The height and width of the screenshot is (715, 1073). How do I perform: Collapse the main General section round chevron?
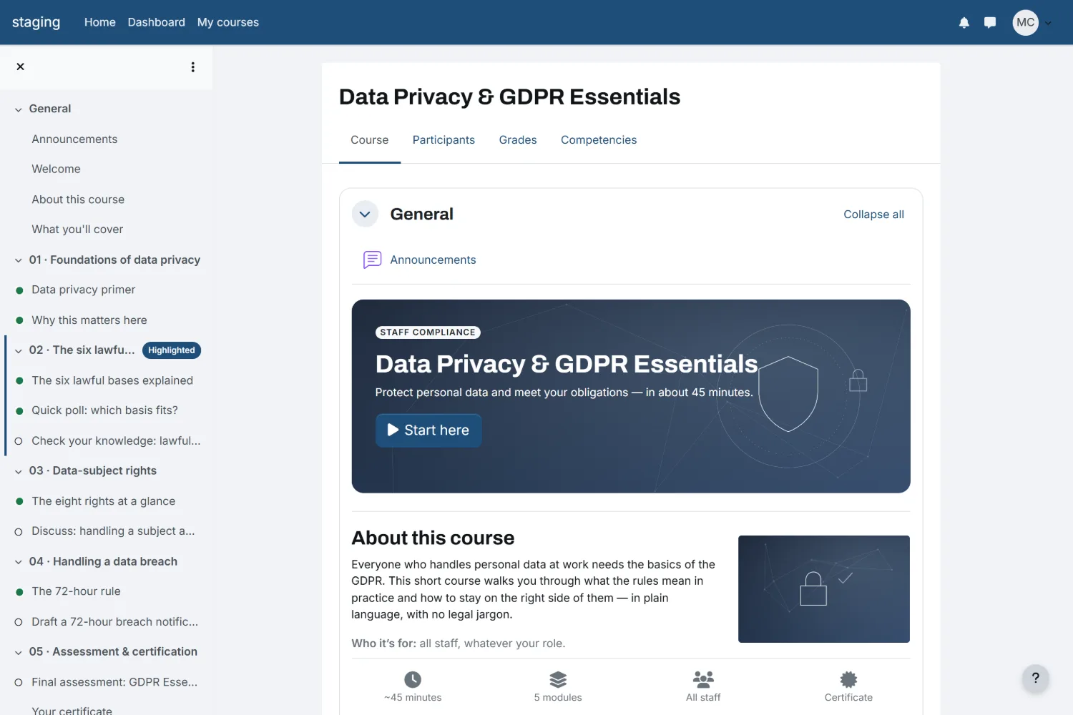[x=365, y=214]
